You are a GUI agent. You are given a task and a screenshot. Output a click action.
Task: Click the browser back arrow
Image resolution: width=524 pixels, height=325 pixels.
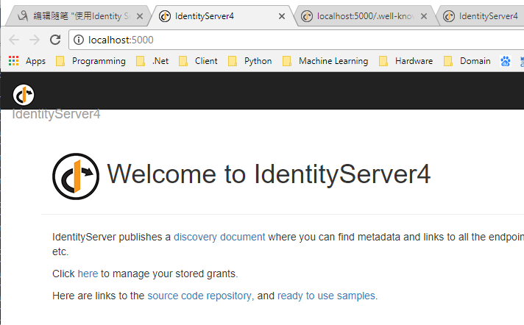point(14,40)
